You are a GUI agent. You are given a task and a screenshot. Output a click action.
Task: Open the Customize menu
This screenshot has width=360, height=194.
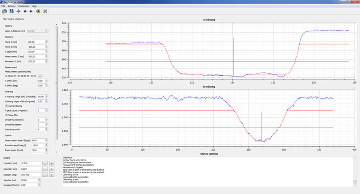click(x=24, y=6)
